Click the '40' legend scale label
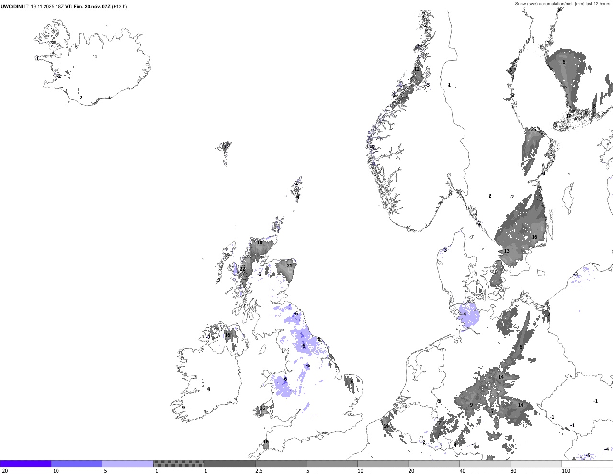The image size is (613, 474). (x=463, y=471)
